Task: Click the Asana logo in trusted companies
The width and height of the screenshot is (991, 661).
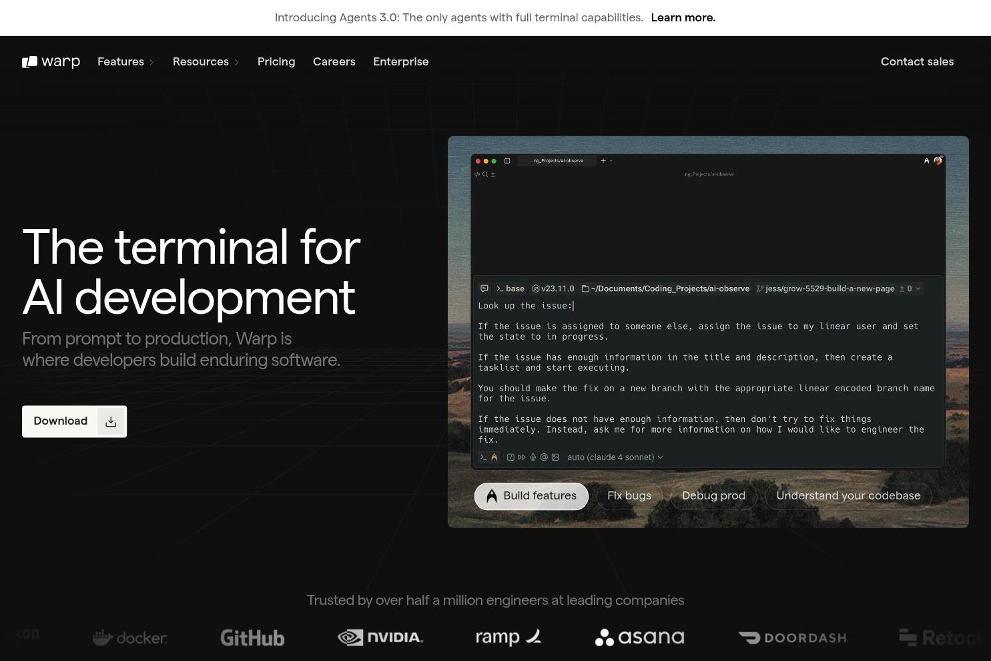Action: click(640, 638)
